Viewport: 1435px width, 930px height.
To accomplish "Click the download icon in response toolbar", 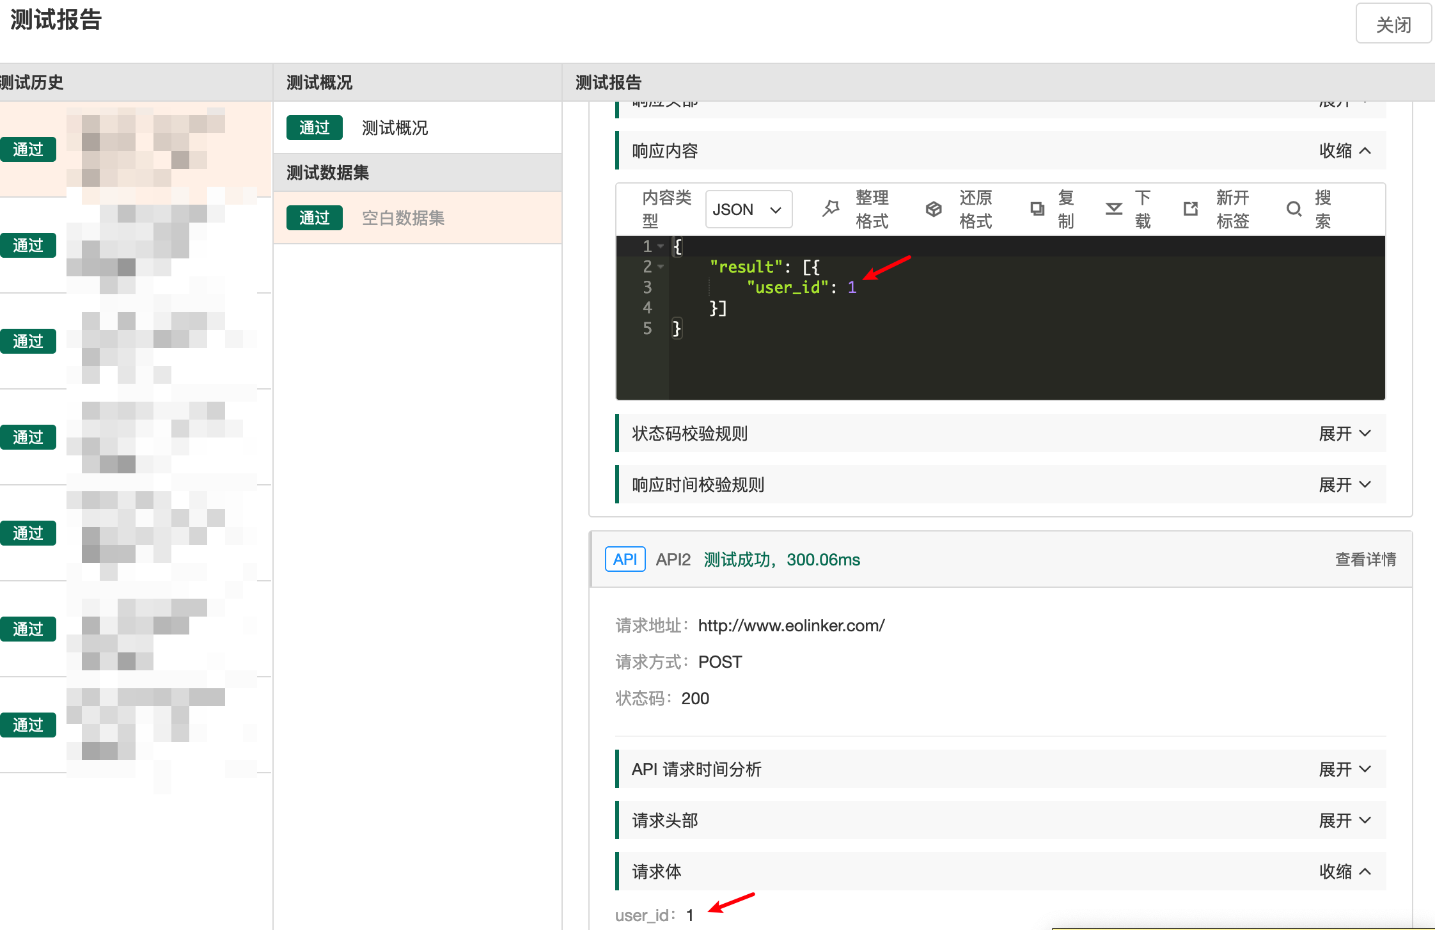I will [1114, 209].
